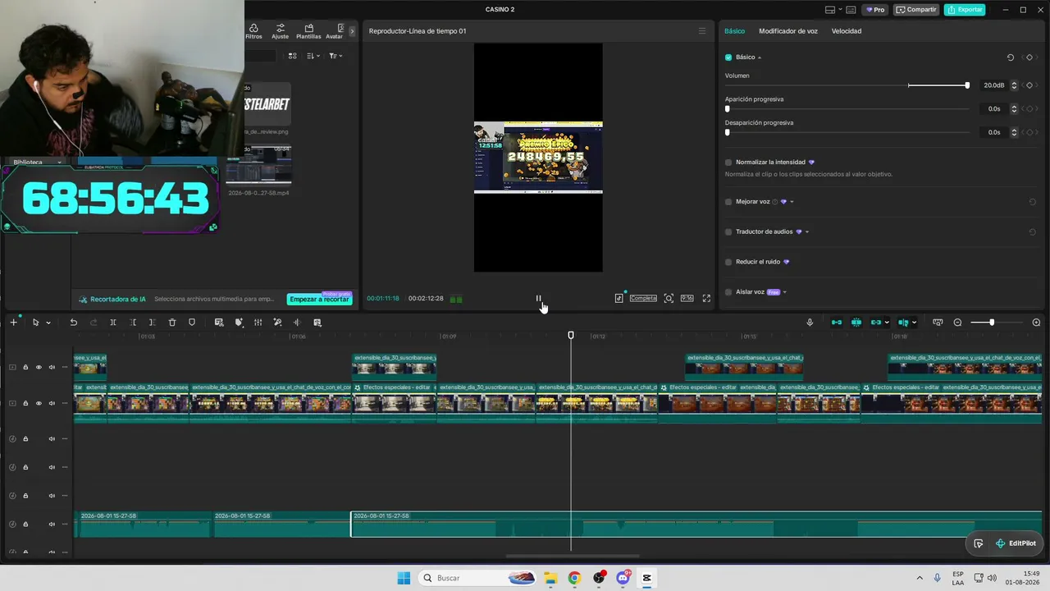
Task: Switch the media grid view icon
Action: [292, 56]
